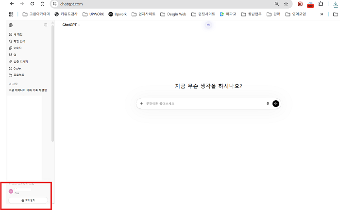Image resolution: width=340 pixels, height=210 pixels.
Task: Open the UPWORK bookmark folder
Action: click(93, 14)
